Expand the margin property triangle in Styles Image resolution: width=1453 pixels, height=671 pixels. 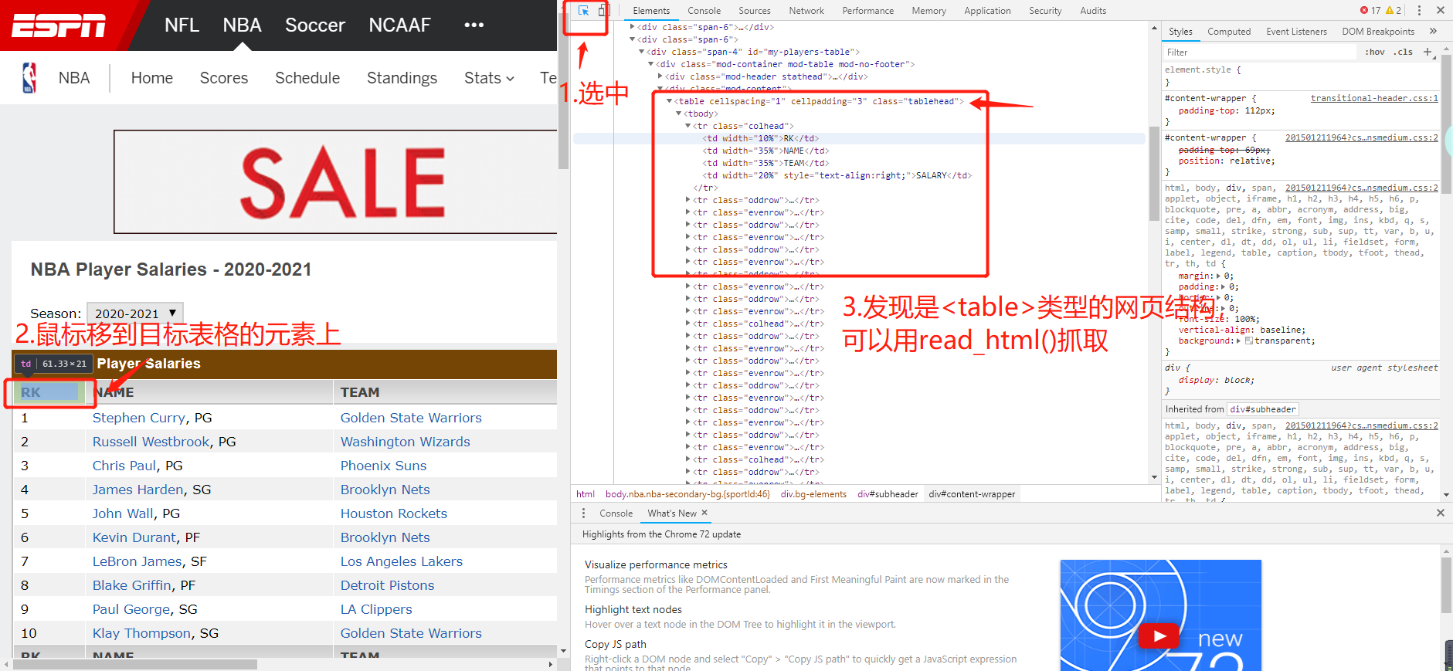pyautogui.click(x=1219, y=276)
